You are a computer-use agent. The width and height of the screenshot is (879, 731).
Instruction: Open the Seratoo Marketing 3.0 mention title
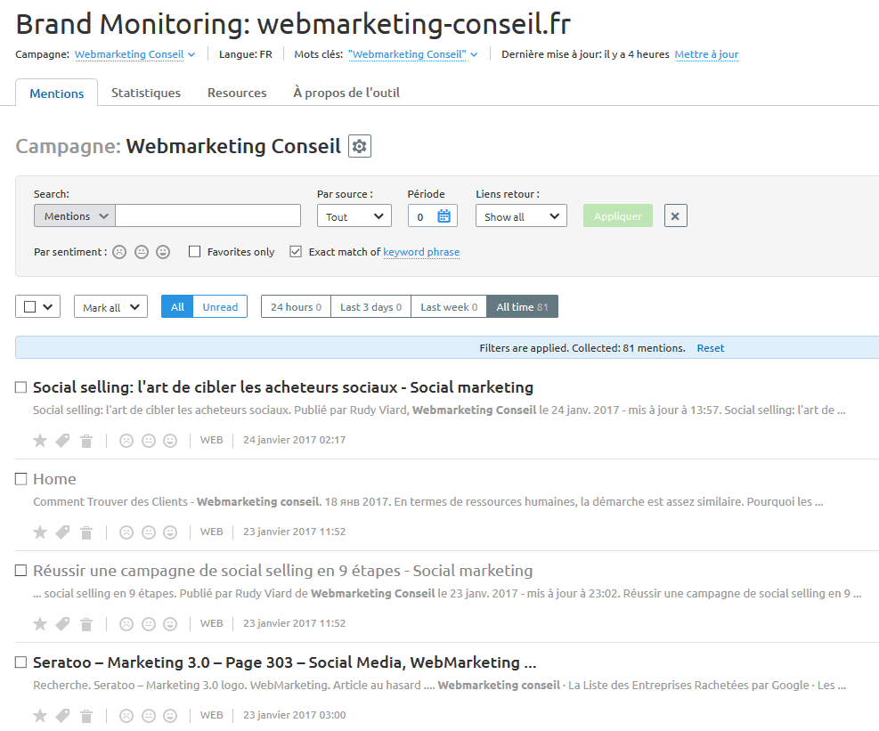point(285,662)
